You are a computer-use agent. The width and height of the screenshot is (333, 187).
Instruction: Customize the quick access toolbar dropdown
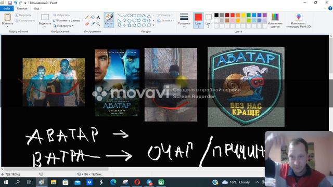(x=25, y=3)
